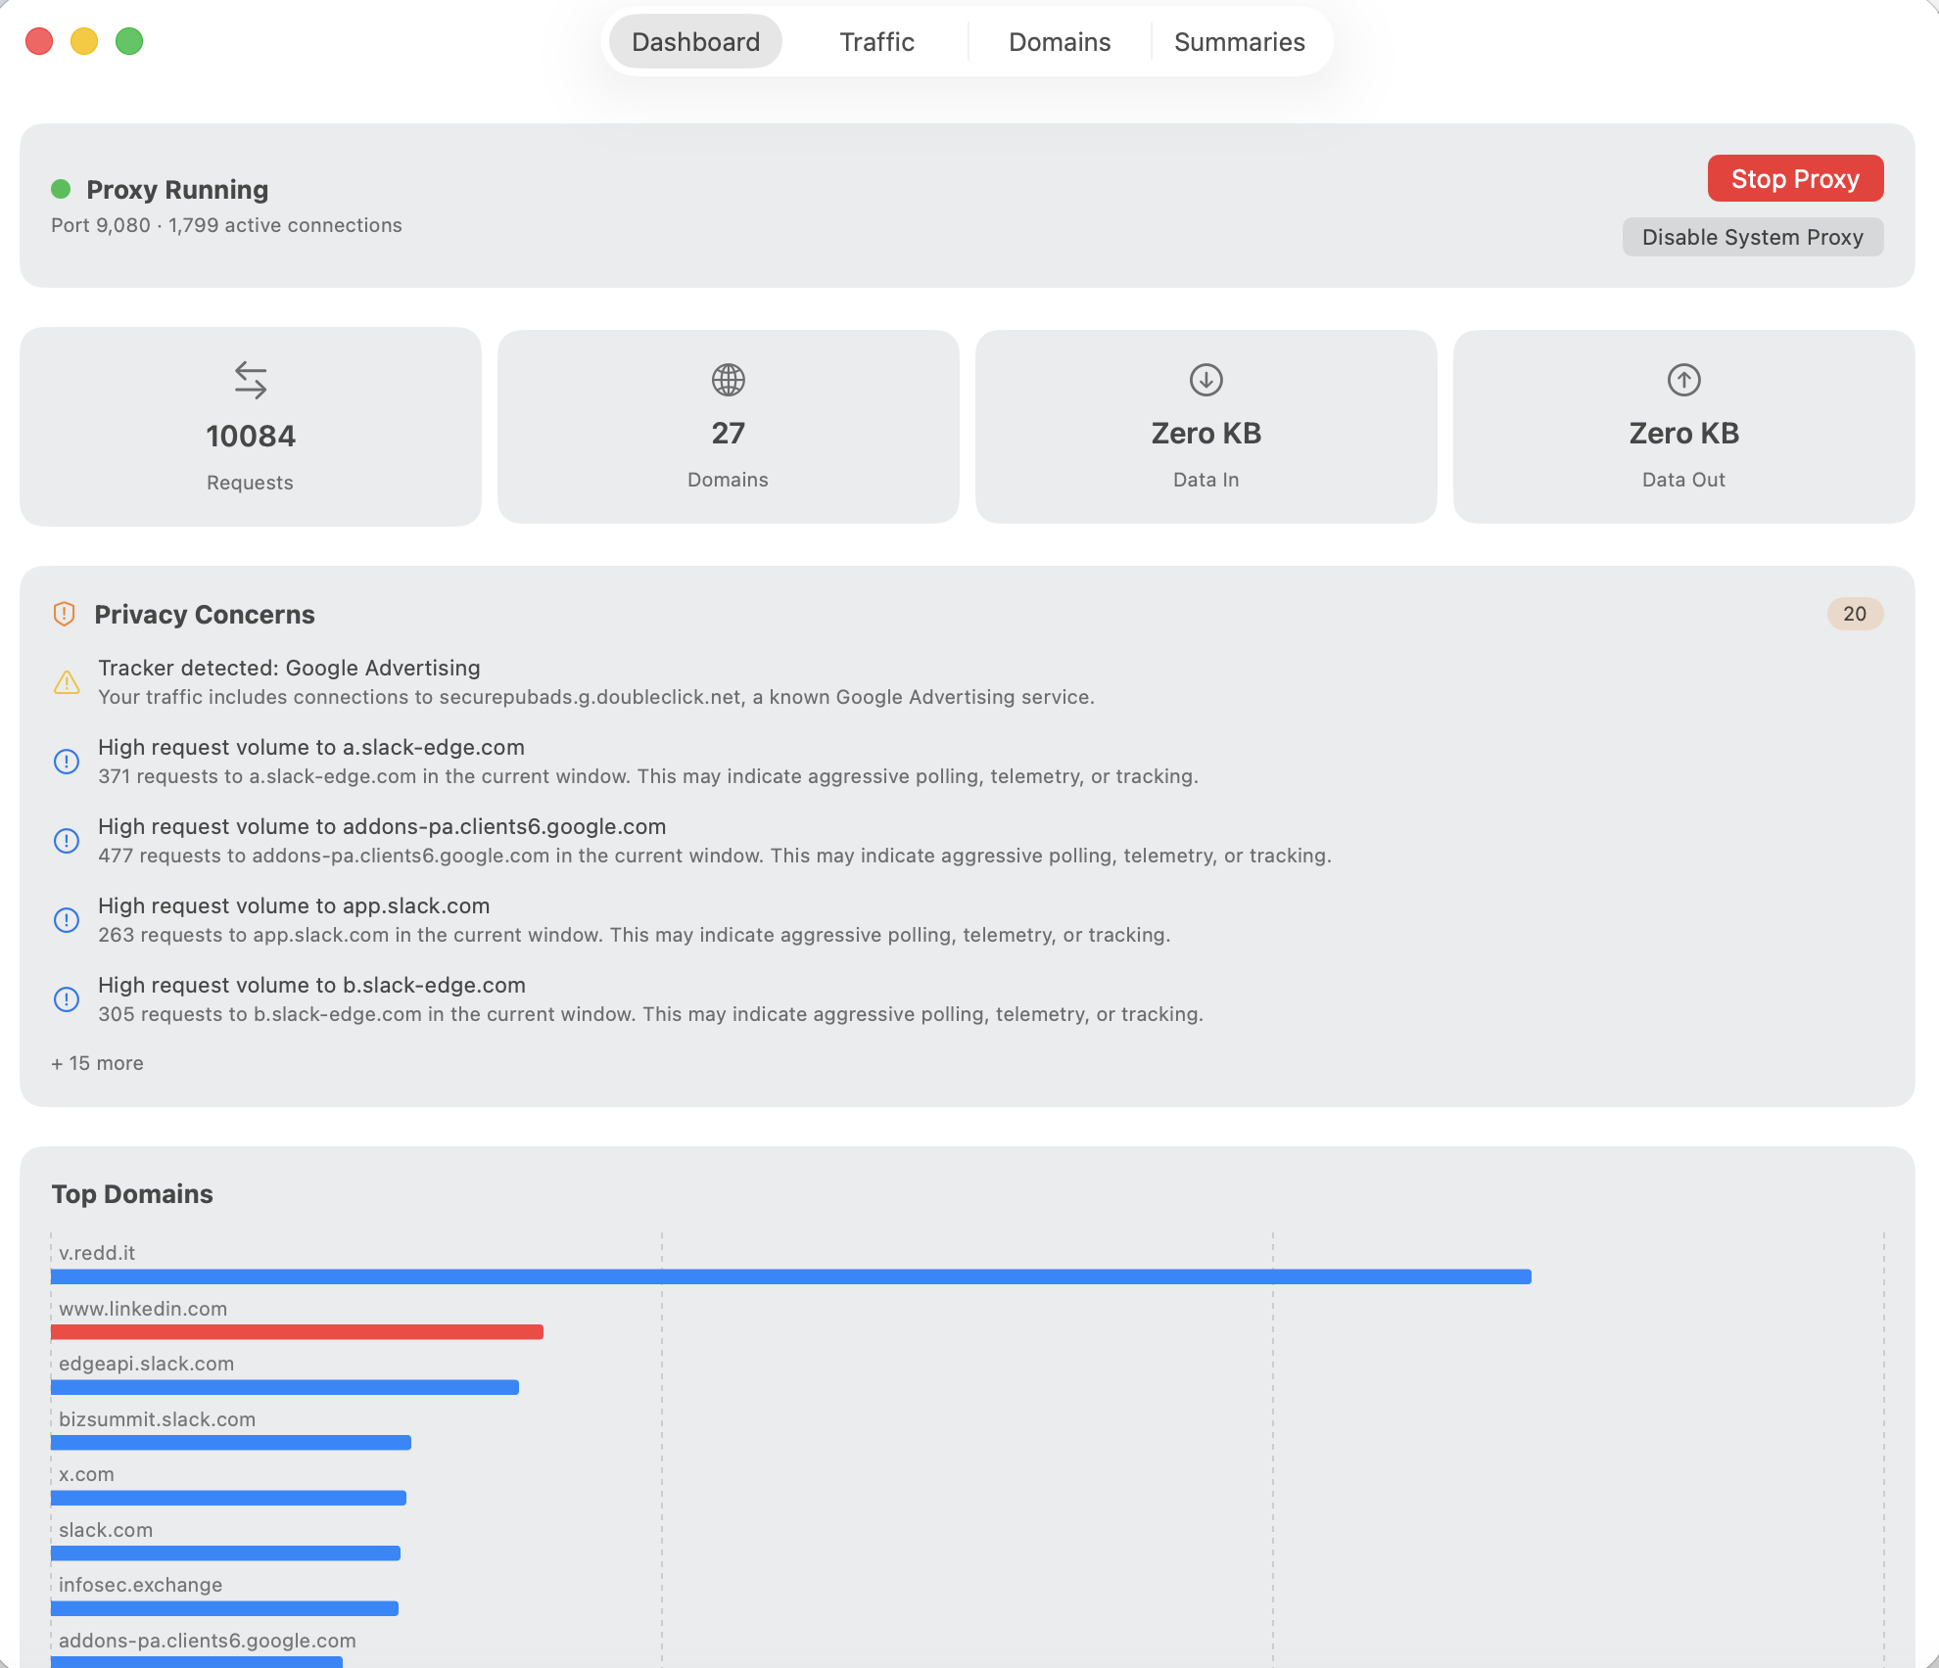Screen dimensions: 1939x1668
Task: Click the v.redd.it blue bar
Action: tap(790, 1276)
